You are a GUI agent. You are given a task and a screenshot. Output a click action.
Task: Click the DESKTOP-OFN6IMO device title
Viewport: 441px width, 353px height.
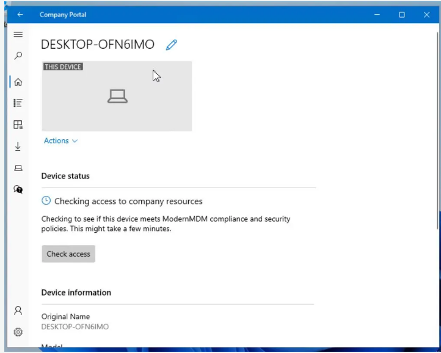(98, 45)
